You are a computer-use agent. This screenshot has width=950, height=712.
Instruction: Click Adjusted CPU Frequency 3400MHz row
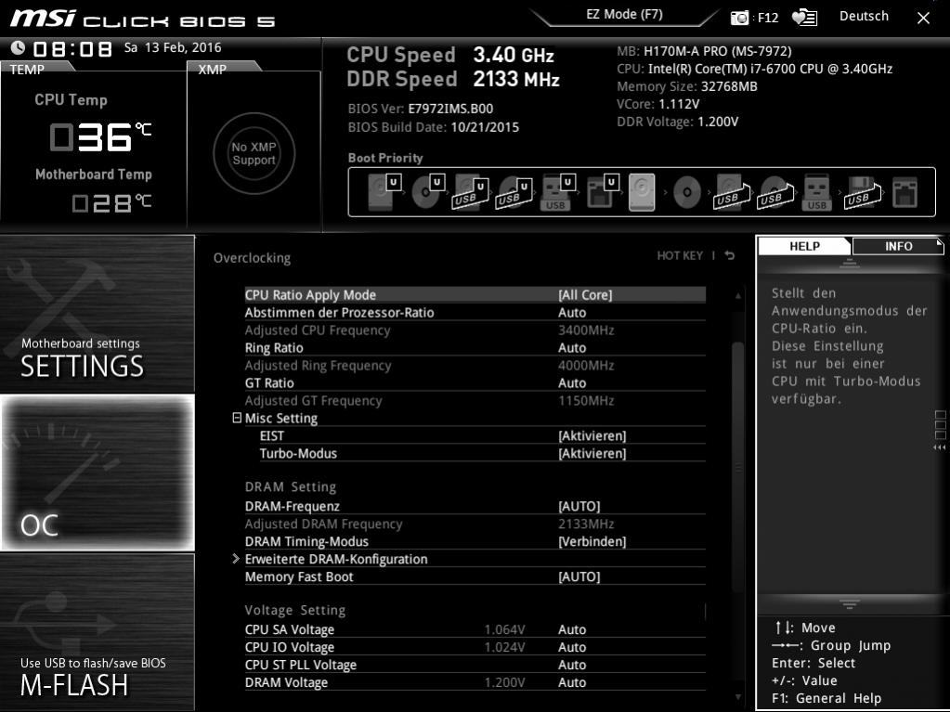(475, 330)
